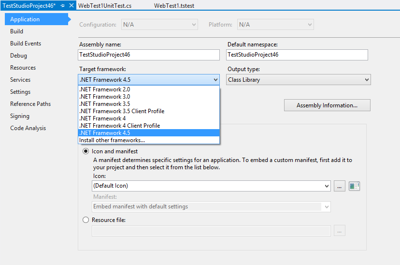Open the Assembly Information dialog
The image size is (400, 265).
327,105
